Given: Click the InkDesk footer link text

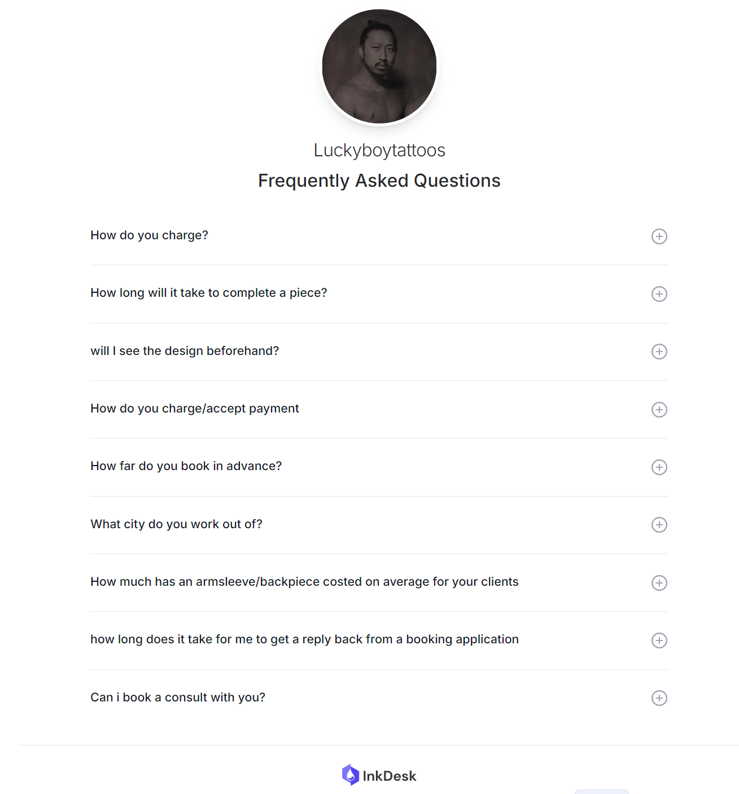Looking at the screenshot, I should click(390, 776).
